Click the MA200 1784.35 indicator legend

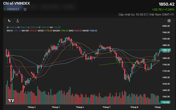pos(61,31)
